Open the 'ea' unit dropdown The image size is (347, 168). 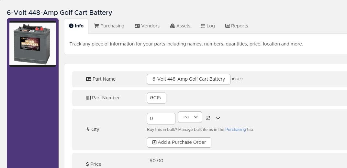[190, 117]
